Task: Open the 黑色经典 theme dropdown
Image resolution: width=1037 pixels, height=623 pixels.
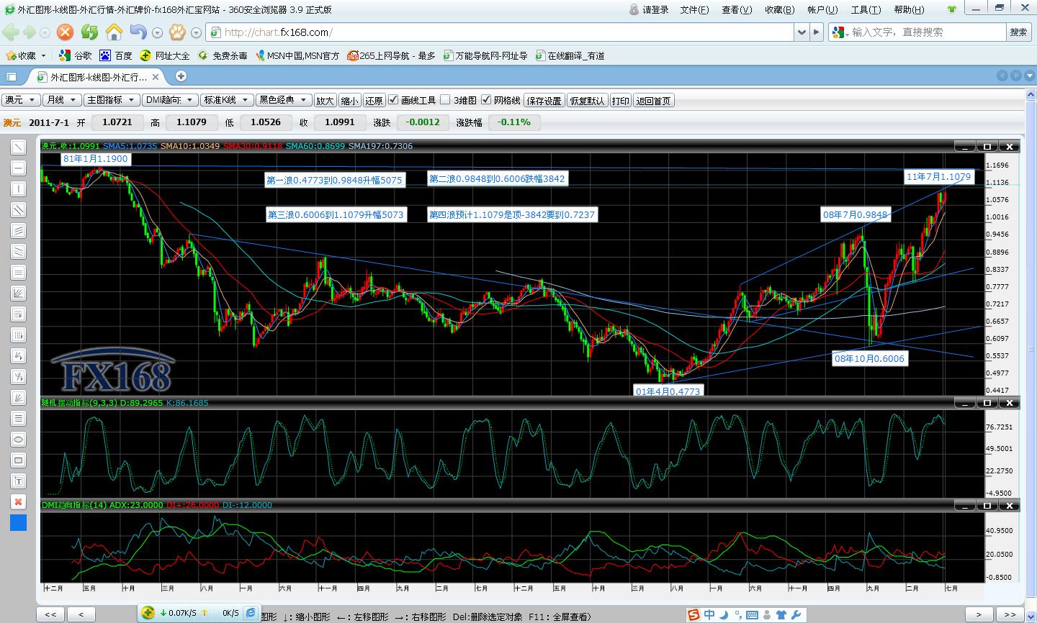Action: pyautogui.click(x=284, y=100)
